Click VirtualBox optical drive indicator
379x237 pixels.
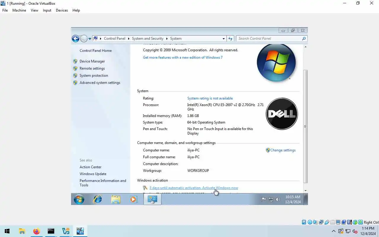[310, 222]
